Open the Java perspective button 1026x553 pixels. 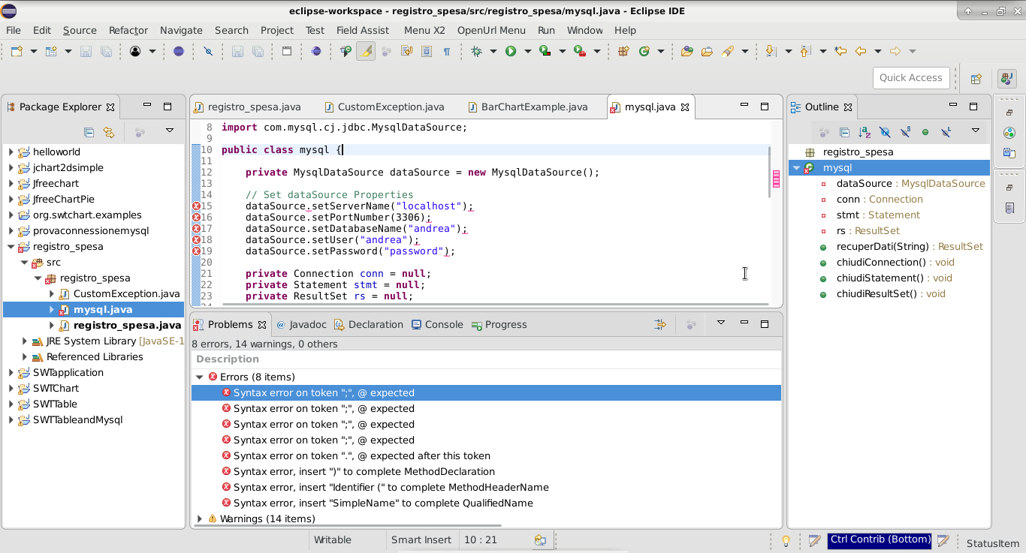point(1006,78)
